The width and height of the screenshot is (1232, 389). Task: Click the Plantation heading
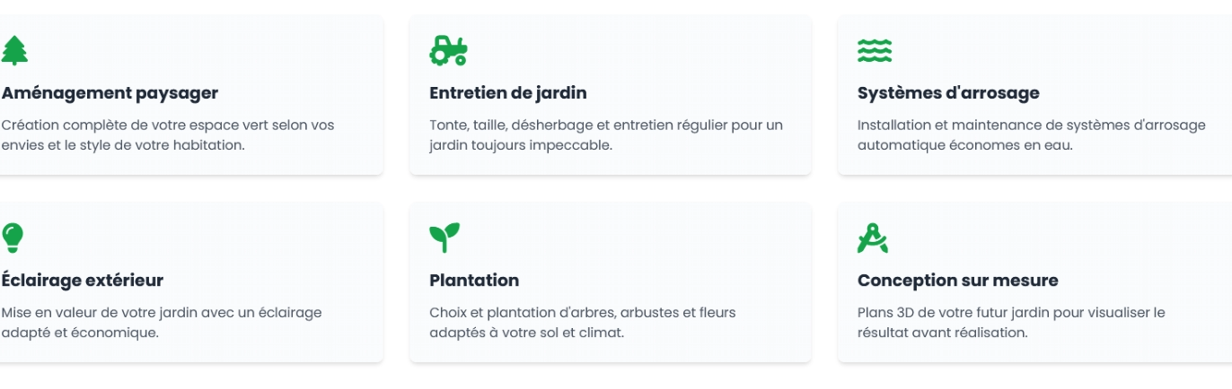coord(474,281)
